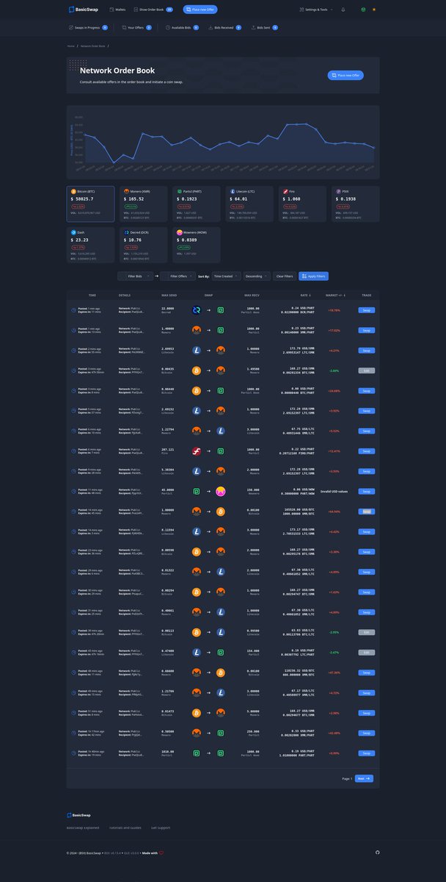Select the Bitcoin (BTC) price card
This screenshot has width=446, height=882.
coord(91,203)
